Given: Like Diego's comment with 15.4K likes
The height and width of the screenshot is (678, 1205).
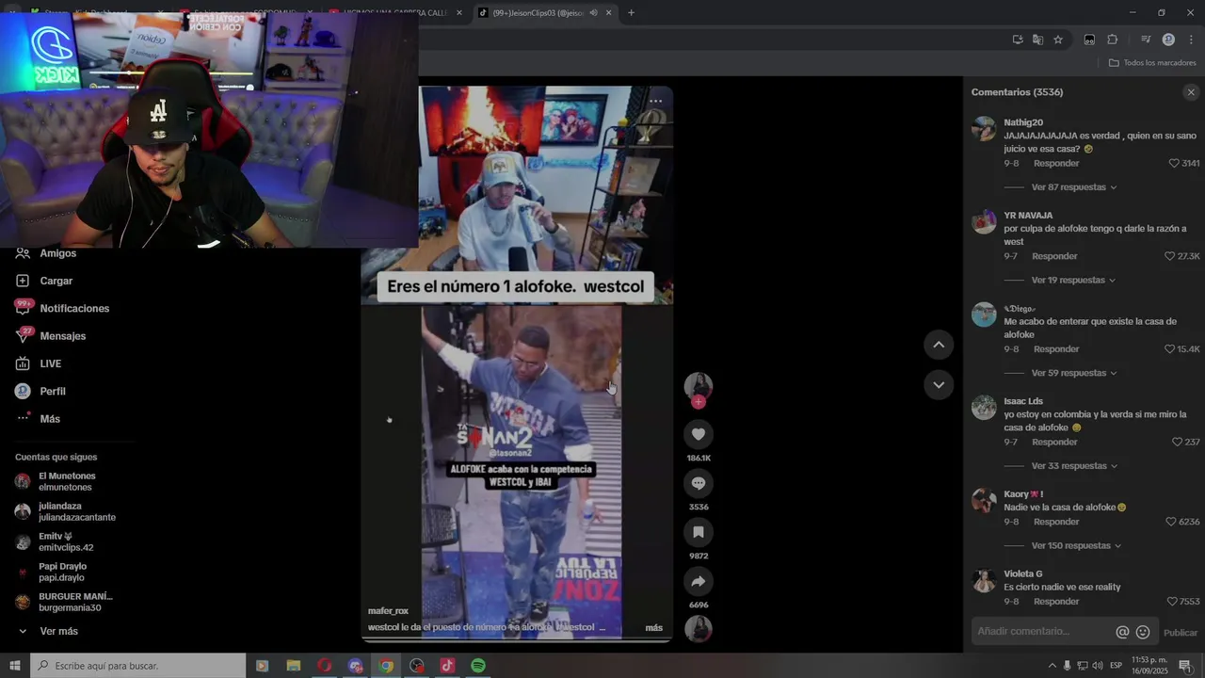Looking at the screenshot, I should [1170, 349].
